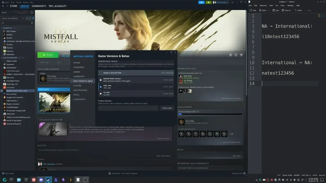Screen dimensions: 326x183
Task: Click Steam green notifications bell
Action: [x=208, y=2]
